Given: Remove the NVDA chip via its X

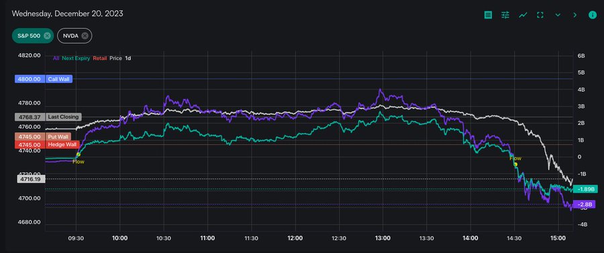Looking at the screenshot, I should point(85,36).
